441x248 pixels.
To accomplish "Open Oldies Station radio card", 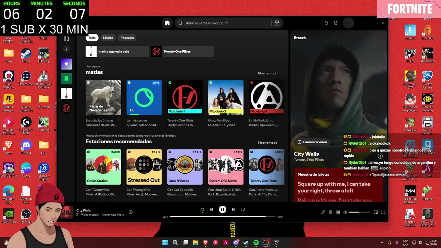I will pyautogui.click(x=103, y=173).
